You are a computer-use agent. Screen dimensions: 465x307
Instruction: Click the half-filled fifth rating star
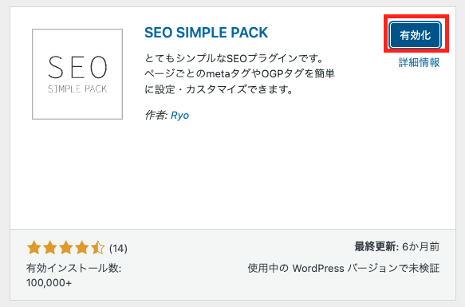(x=97, y=248)
